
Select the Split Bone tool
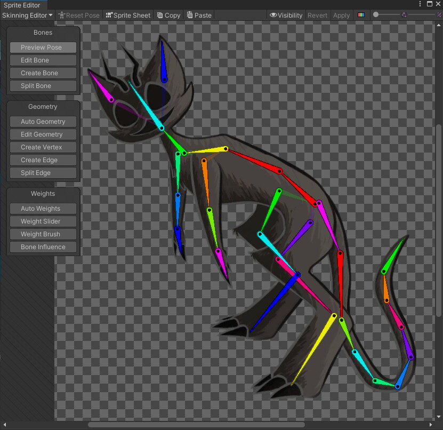tap(43, 85)
